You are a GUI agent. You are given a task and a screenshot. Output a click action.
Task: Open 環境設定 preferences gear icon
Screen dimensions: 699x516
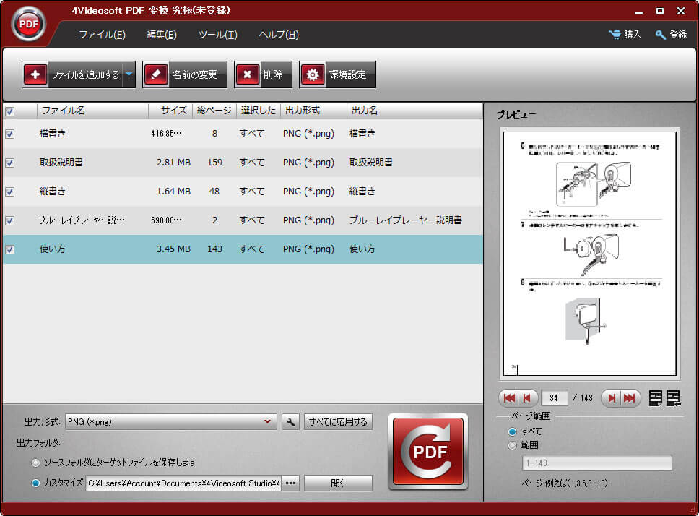click(x=313, y=74)
